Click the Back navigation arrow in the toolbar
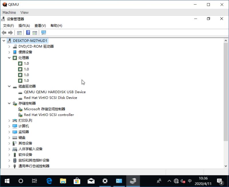This screenshot has width=229, height=187. point(4,33)
